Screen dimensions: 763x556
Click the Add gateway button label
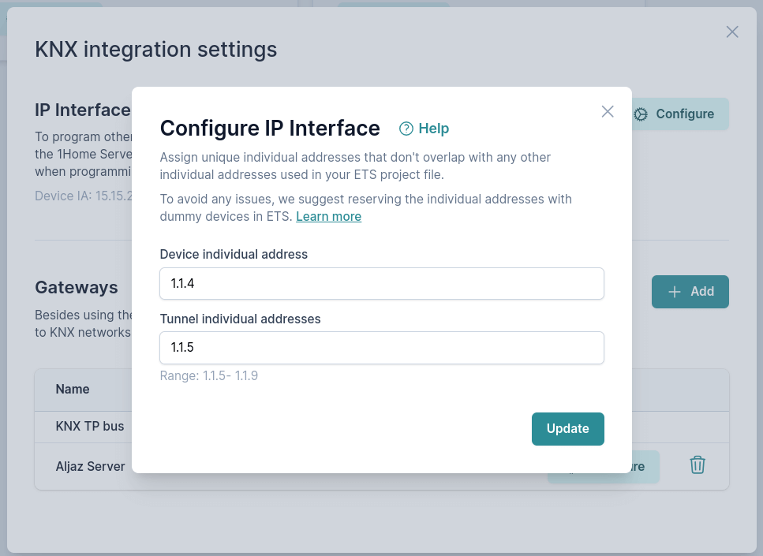[x=701, y=292]
